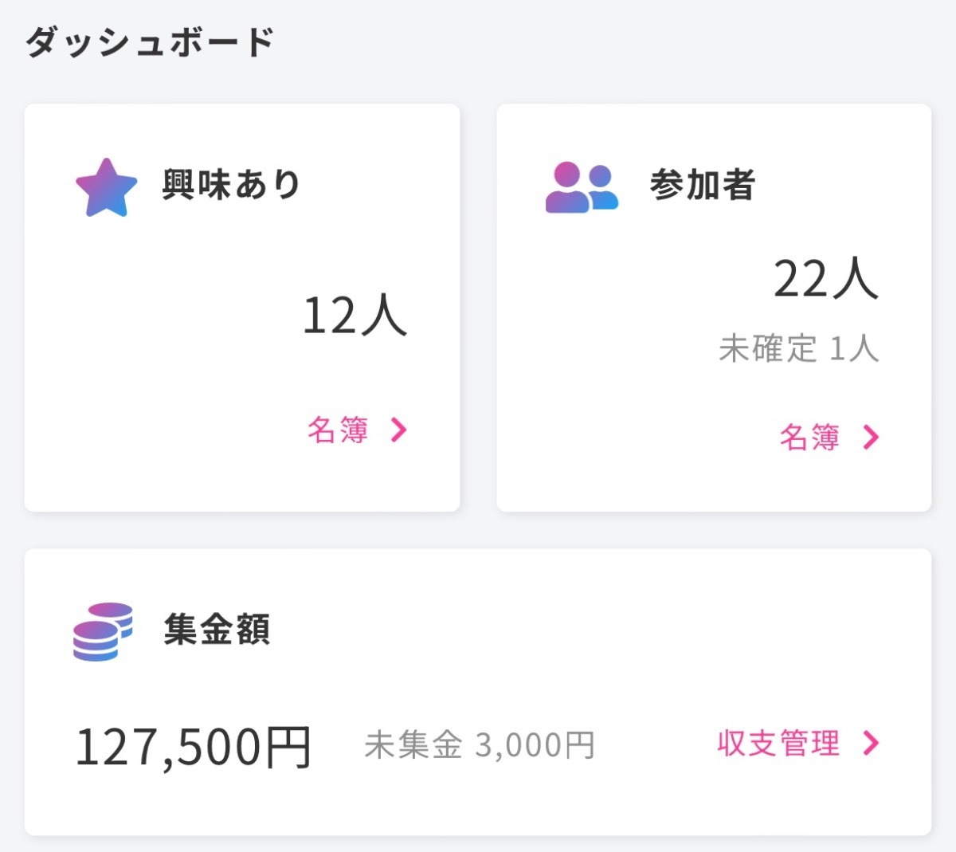Click the 集金額 card title
956x852 pixels.
217,630
